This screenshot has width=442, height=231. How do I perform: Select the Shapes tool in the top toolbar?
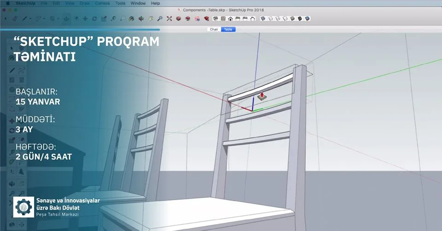(x=52, y=19)
